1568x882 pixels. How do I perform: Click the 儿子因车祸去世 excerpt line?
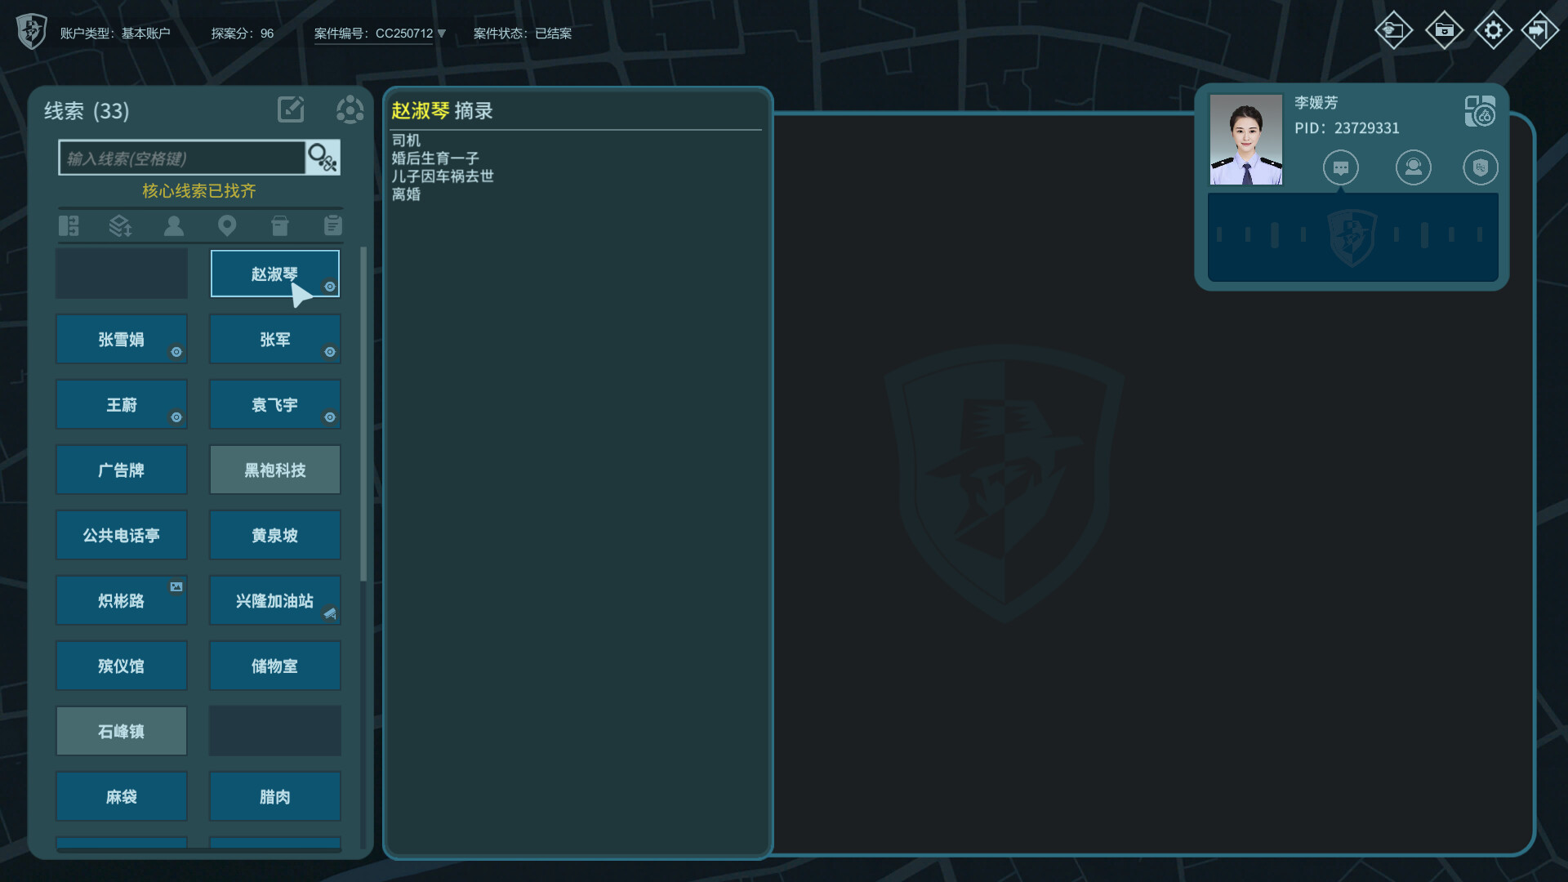click(x=443, y=176)
